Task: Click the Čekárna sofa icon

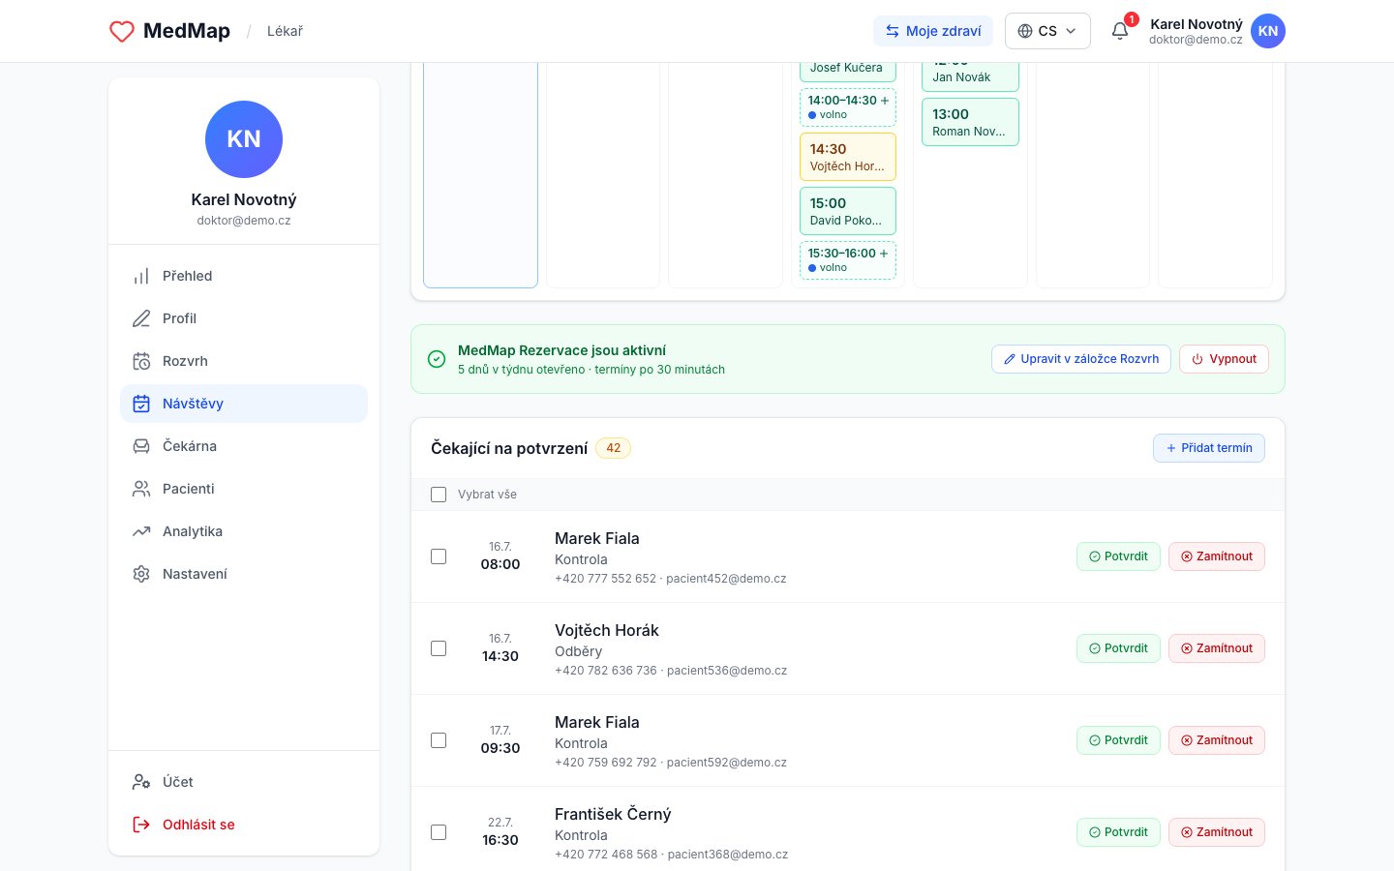Action: pyautogui.click(x=141, y=446)
